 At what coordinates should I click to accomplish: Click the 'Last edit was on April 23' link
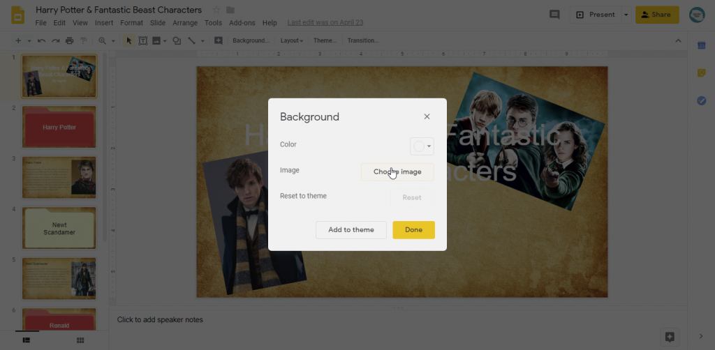click(x=325, y=23)
